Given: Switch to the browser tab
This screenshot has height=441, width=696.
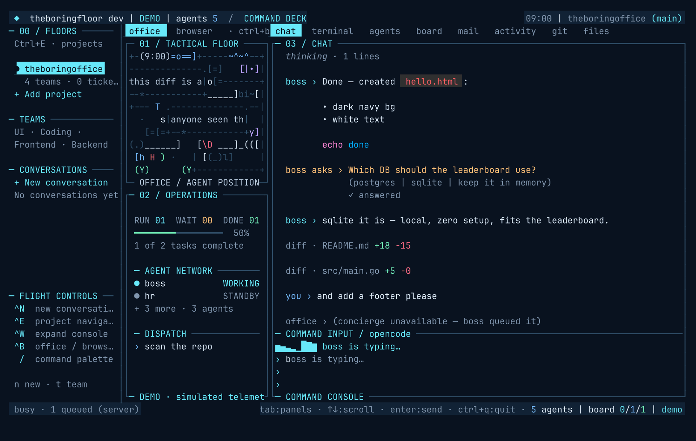Looking at the screenshot, I should tap(194, 31).
